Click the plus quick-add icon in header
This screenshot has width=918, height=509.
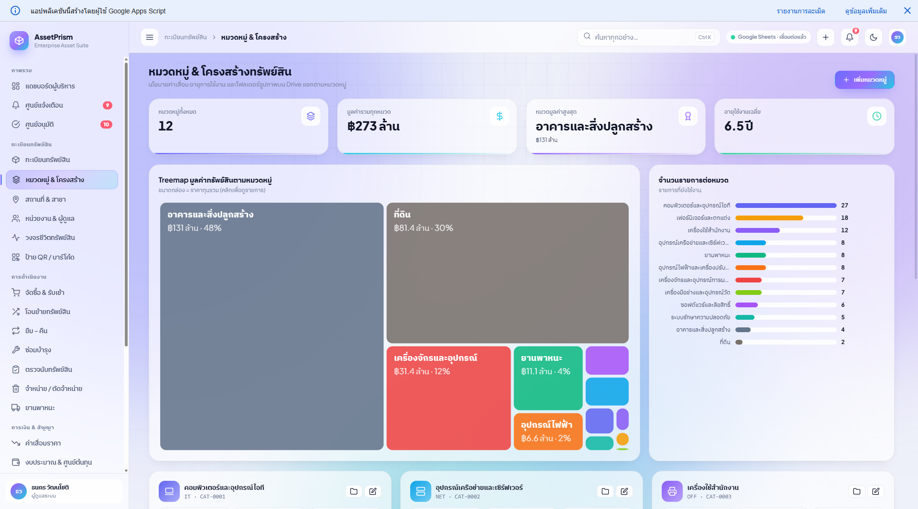[826, 37]
